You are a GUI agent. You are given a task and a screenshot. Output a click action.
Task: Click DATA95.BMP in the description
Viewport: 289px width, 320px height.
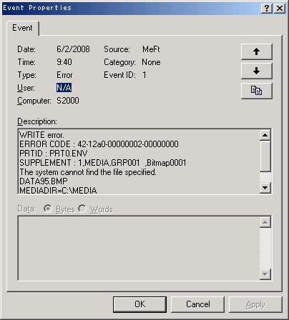(x=44, y=181)
